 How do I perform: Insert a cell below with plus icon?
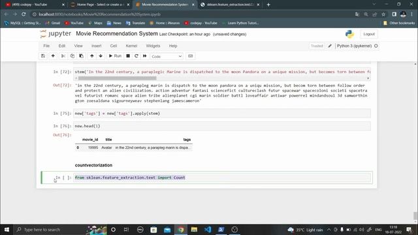tap(53, 56)
